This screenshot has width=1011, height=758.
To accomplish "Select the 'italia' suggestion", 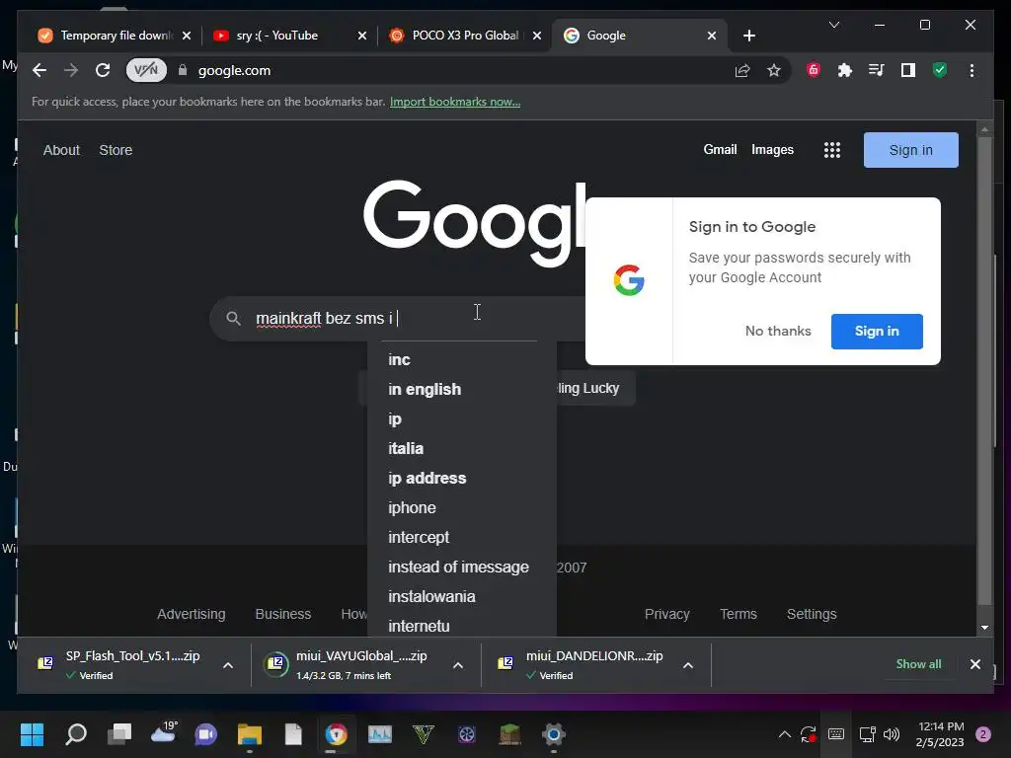I will [x=462, y=449].
